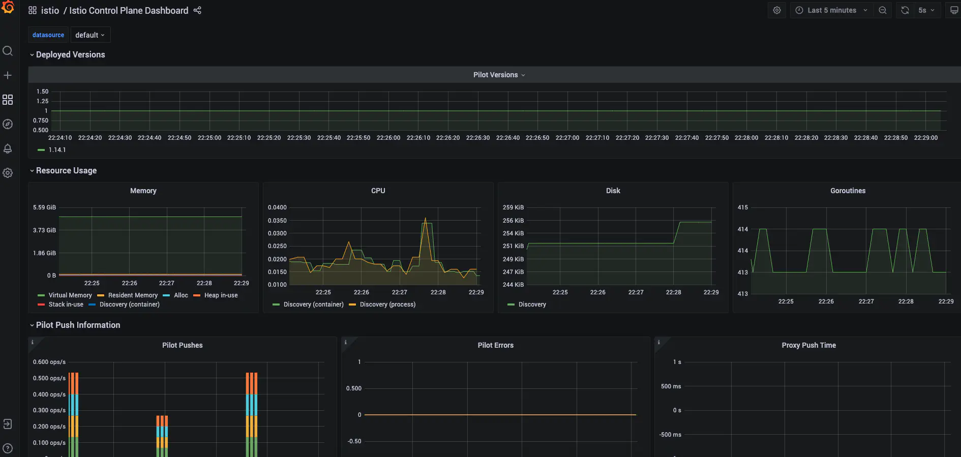Toggle Discovery (process) in CPU legend
Viewport: 961px width, 457px height.
pyautogui.click(x=387, y=304)
